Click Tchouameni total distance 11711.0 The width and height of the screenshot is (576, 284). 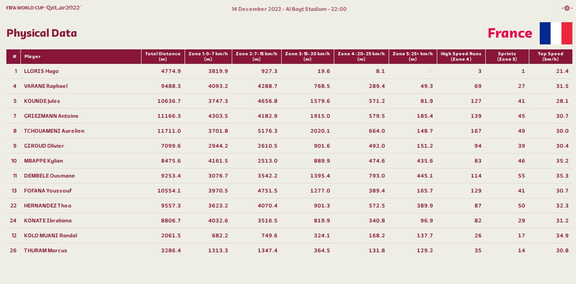(170, 131)
